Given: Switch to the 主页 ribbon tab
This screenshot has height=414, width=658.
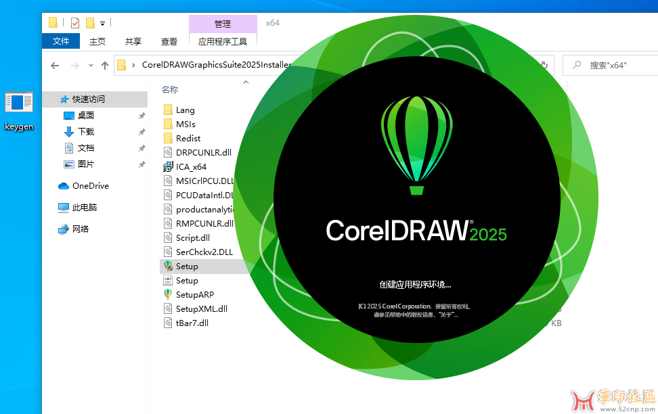Looking at the screenshot, I should coord(97,41).
